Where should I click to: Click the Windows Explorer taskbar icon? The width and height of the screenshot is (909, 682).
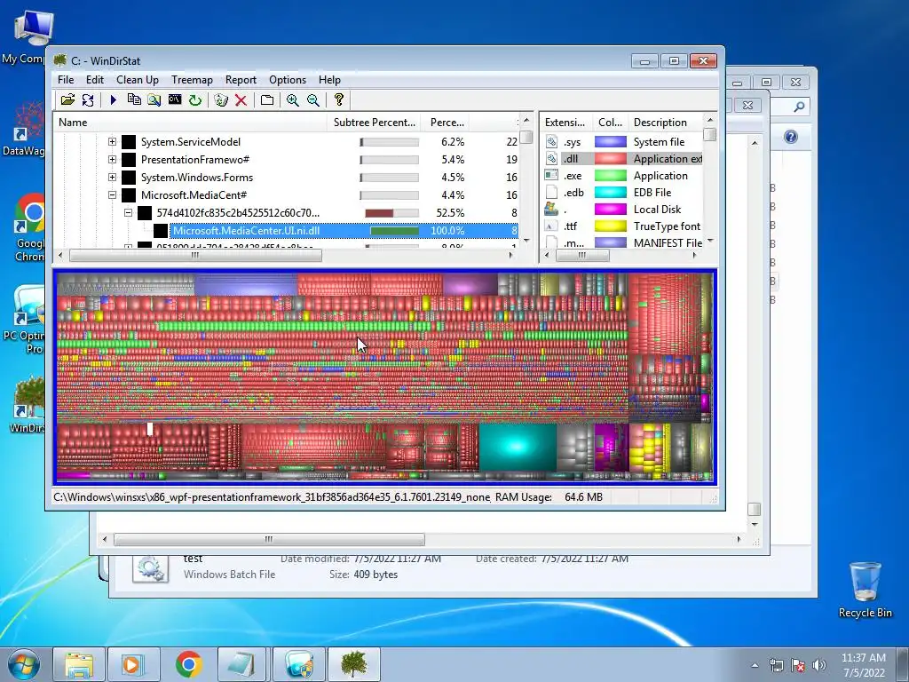79,664
